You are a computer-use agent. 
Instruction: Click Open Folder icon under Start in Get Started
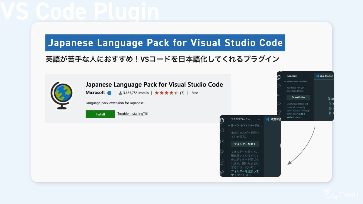coord(330,108)
